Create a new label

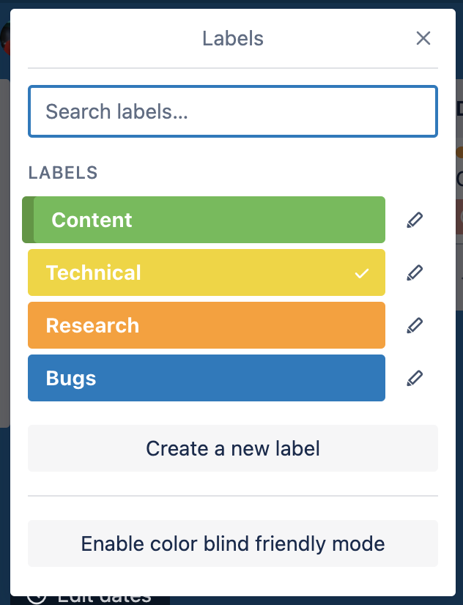(233, 448)
